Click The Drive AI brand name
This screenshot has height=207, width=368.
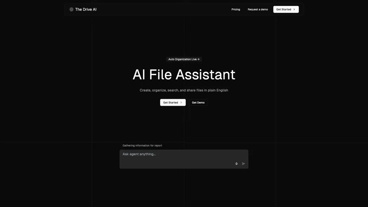86,9
